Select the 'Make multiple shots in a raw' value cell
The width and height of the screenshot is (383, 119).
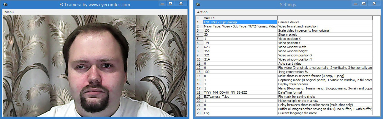click(240, 101)
